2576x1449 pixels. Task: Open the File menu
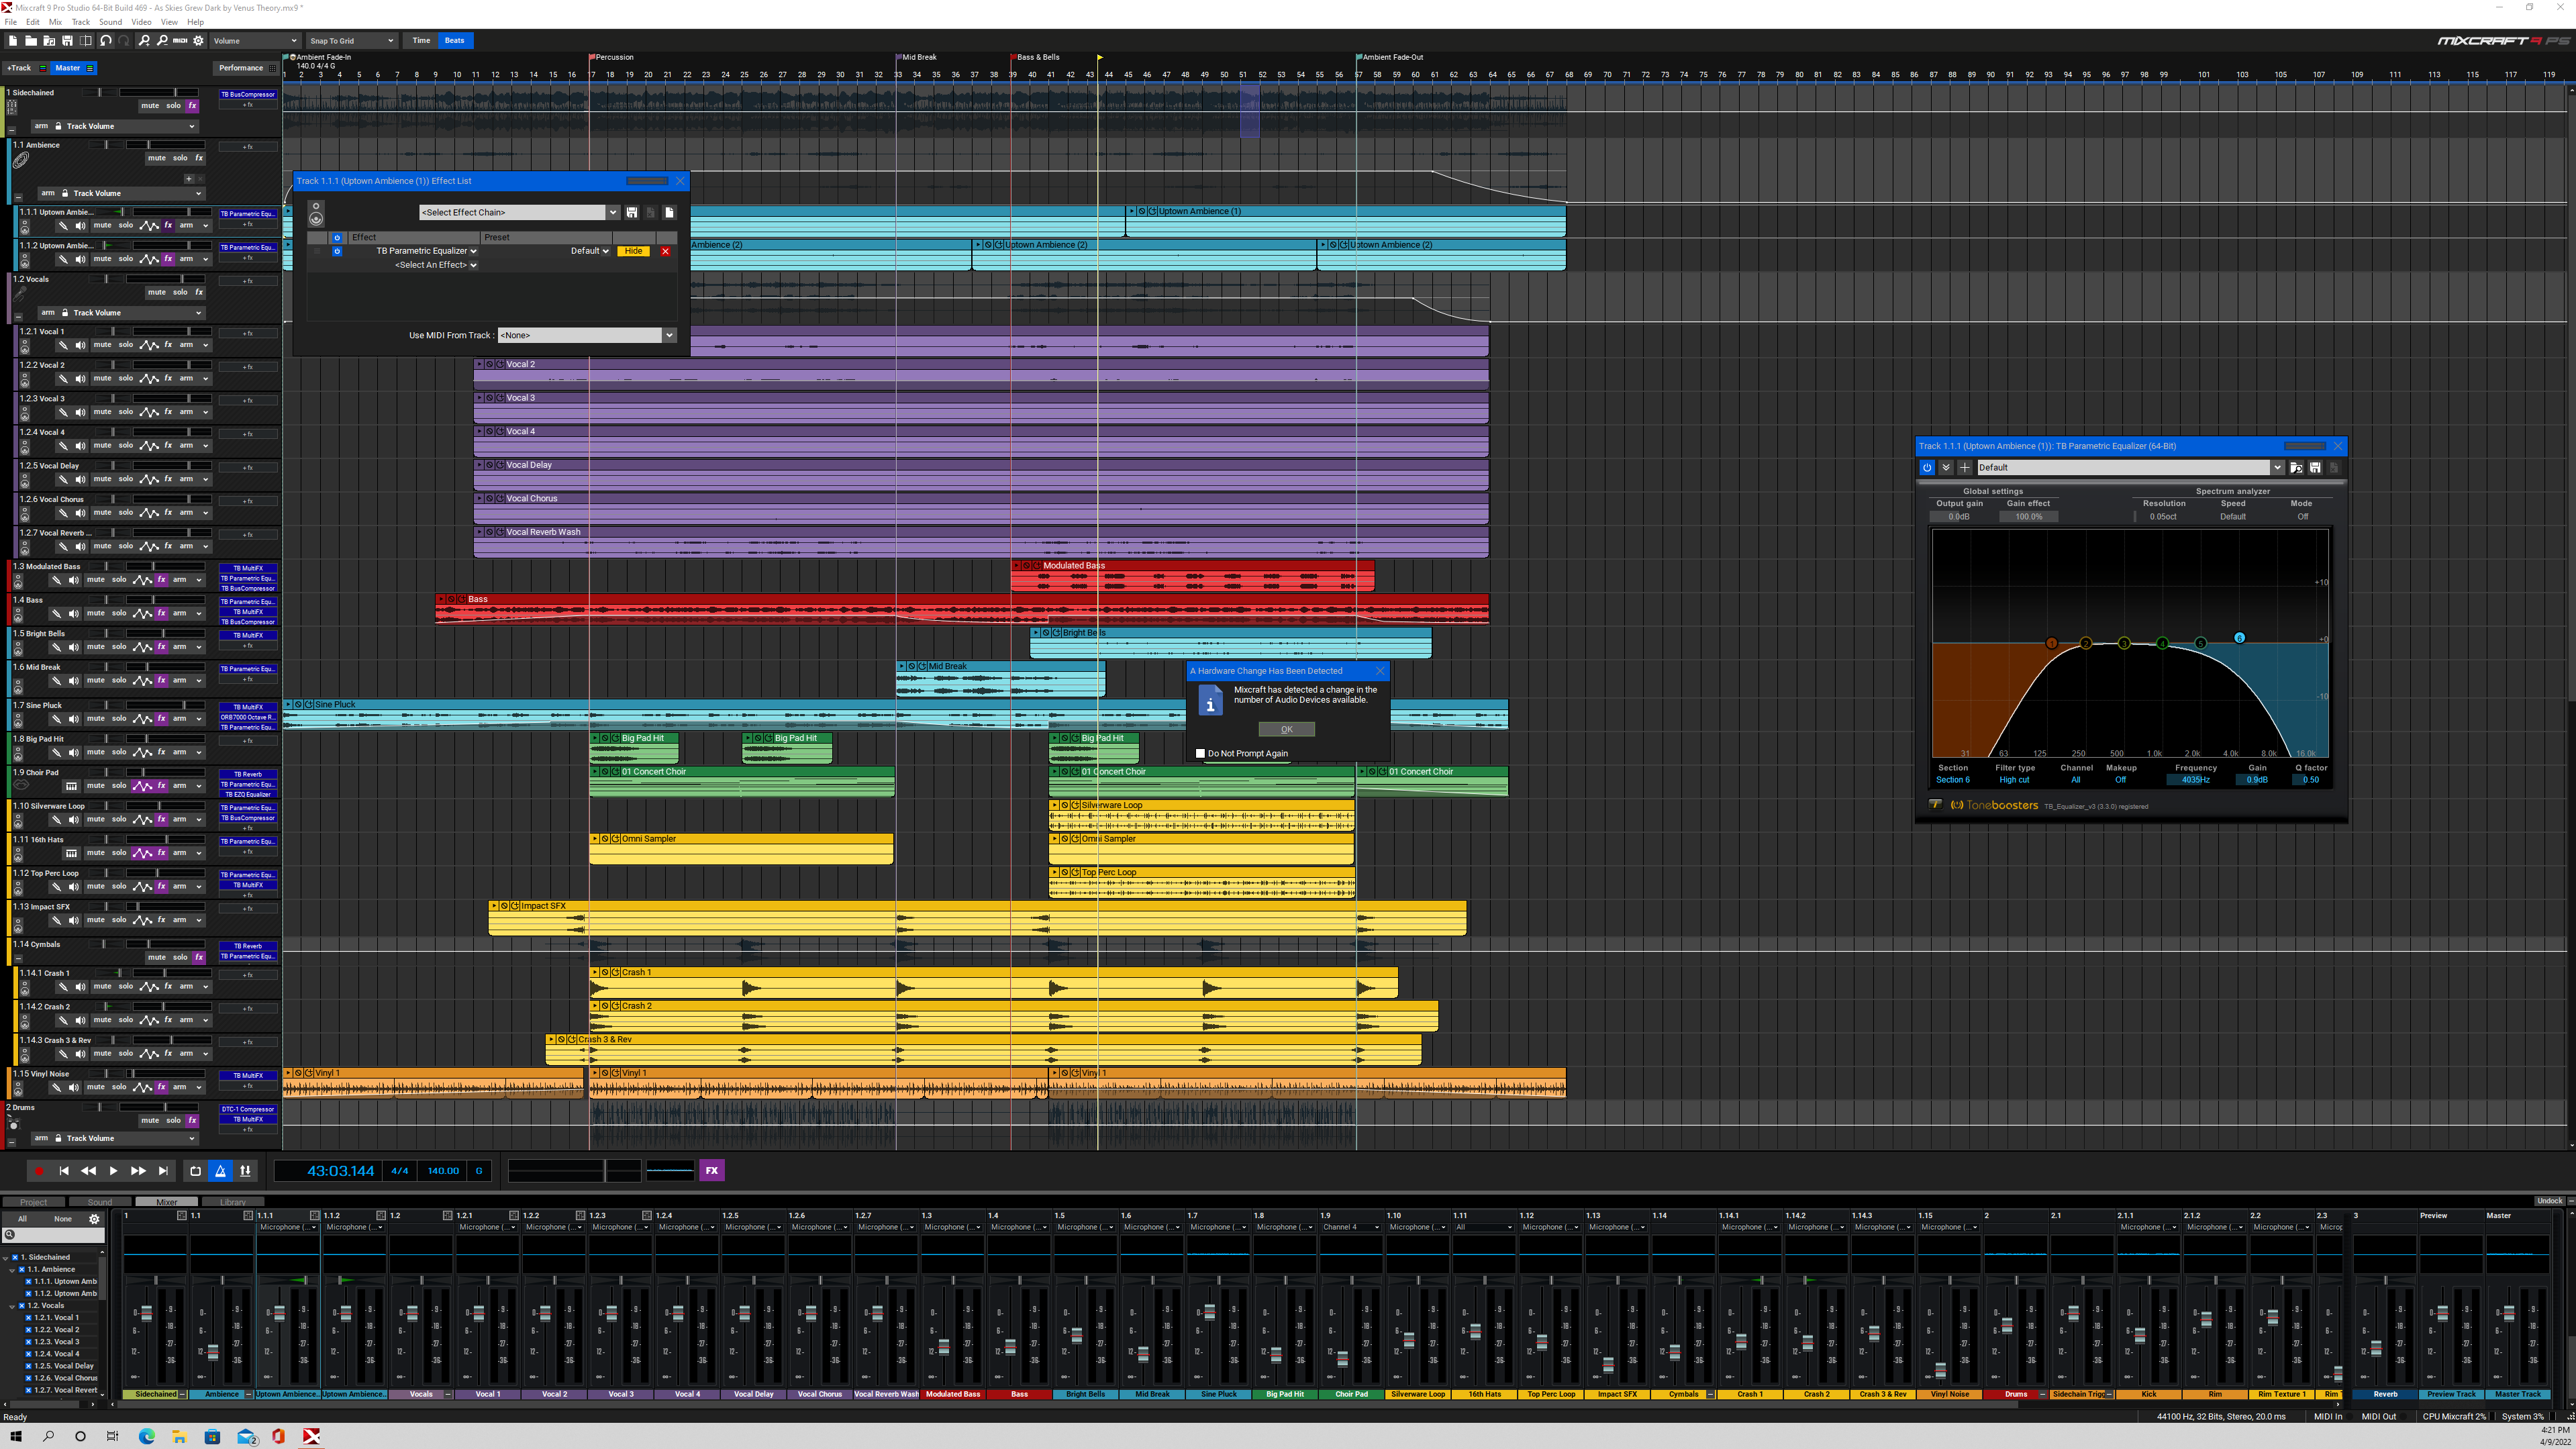(11, 22)
